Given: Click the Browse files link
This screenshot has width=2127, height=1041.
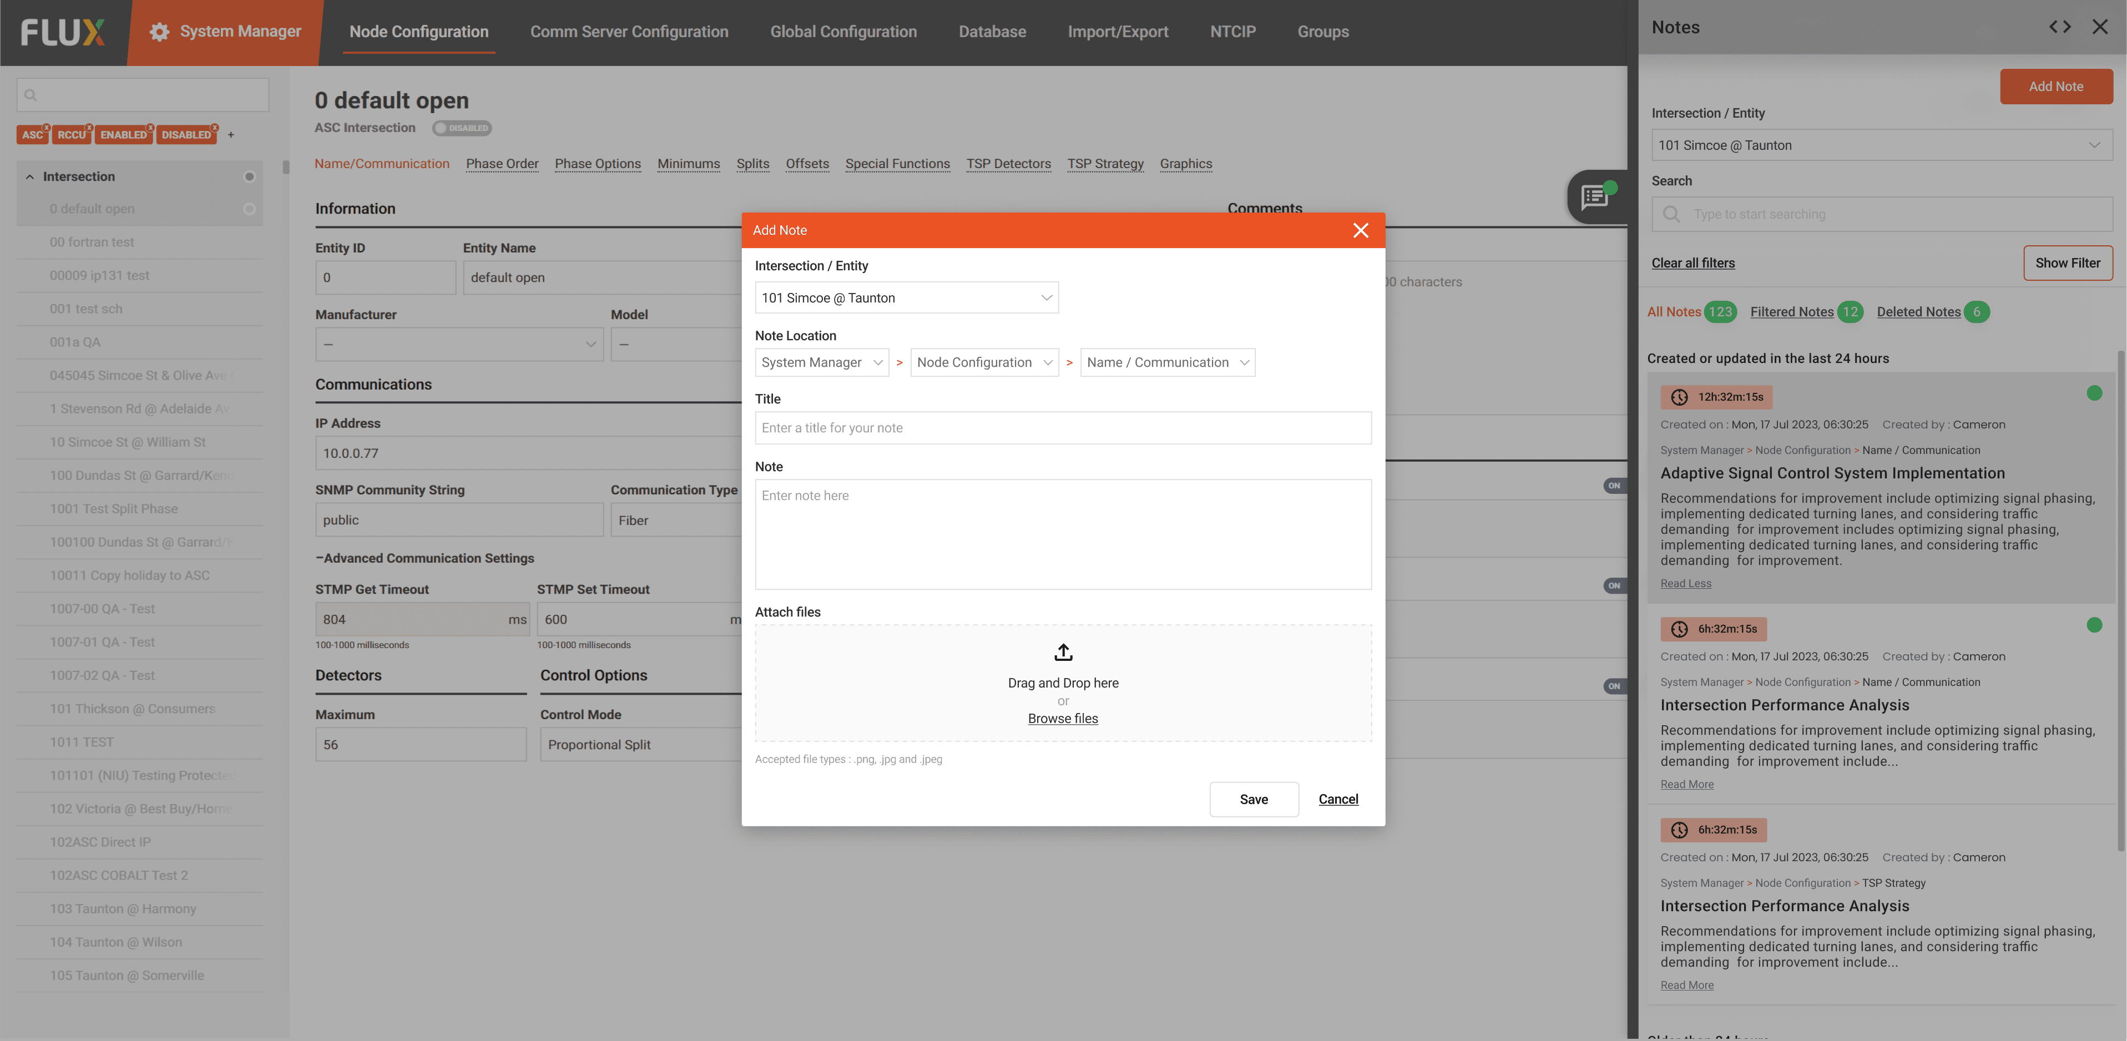Looking at the screenshot, I should click(1062, 718).
